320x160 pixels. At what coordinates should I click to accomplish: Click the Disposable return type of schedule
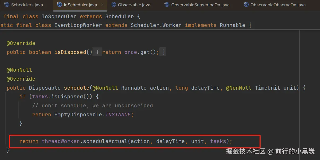(45, 88)
